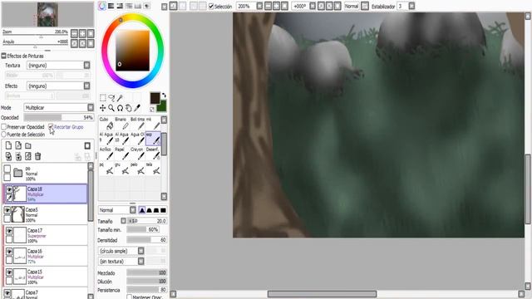Show the RGB slider panel icon
The image size is (532, 299).
111,6
